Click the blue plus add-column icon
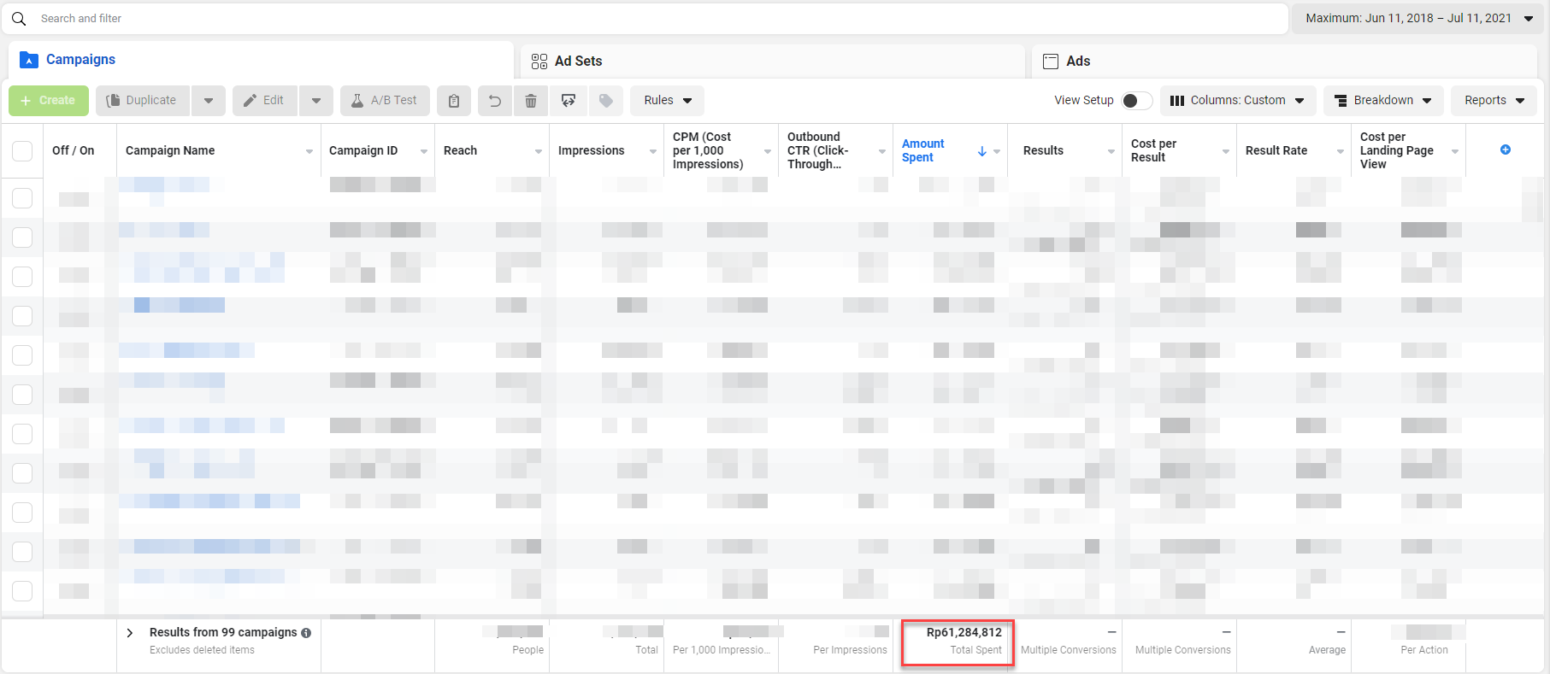 coord(1505,149)
